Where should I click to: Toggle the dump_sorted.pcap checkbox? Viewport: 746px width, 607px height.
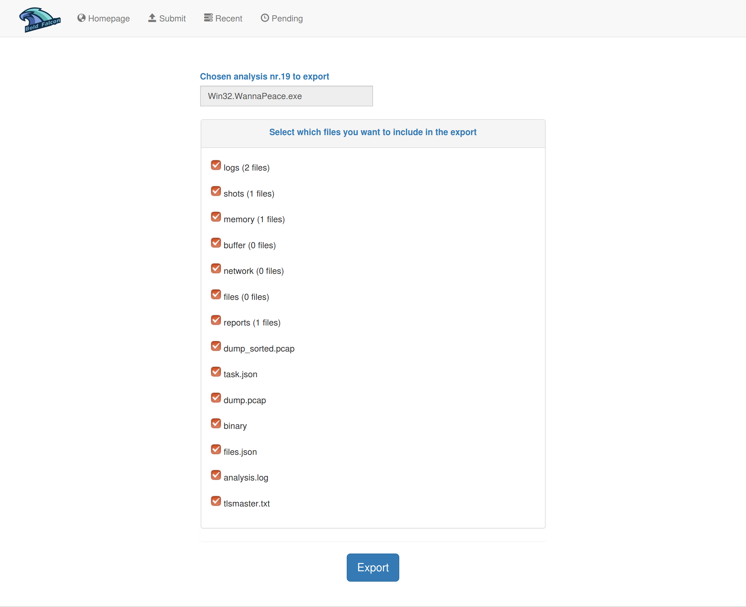coord(216,346)
